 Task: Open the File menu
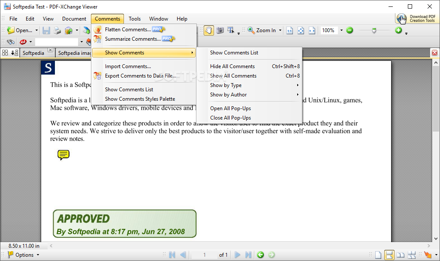click(x=13, y=19)
